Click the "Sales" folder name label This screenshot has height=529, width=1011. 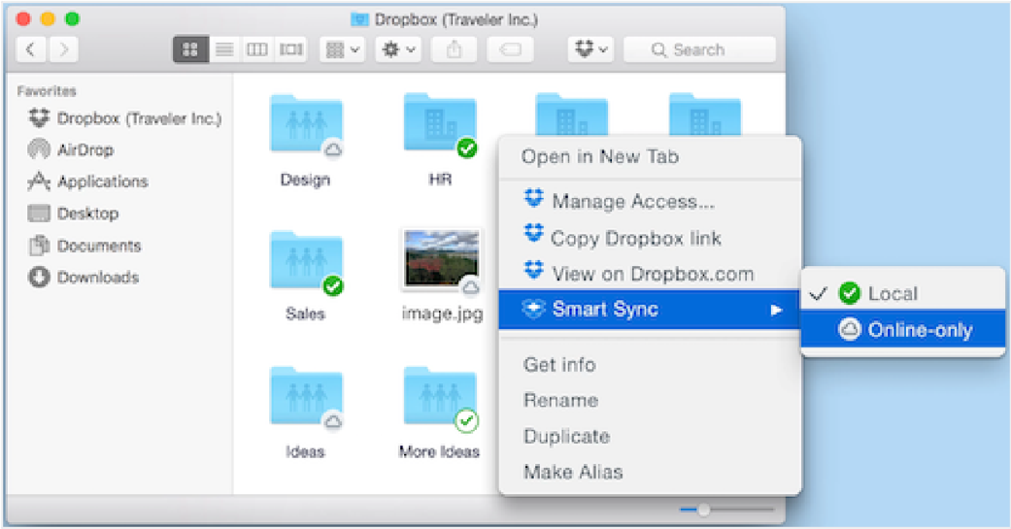pos(305,314)
